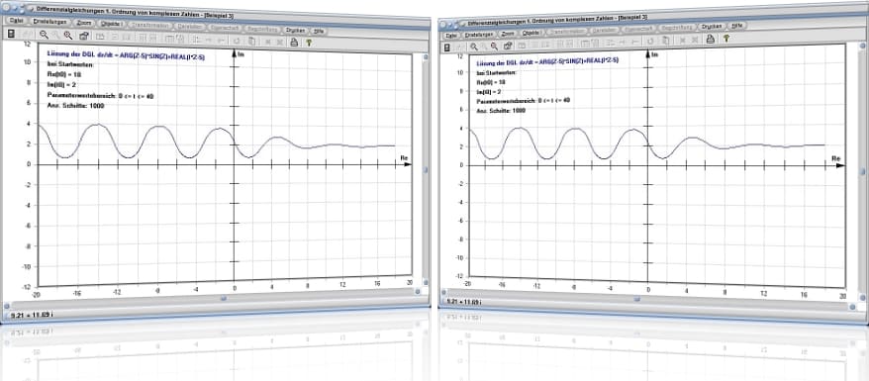869x381 pixels.
Task: Click the vertical scrollbar middle thumb in the left window
Action: click(x=426, y=170)
